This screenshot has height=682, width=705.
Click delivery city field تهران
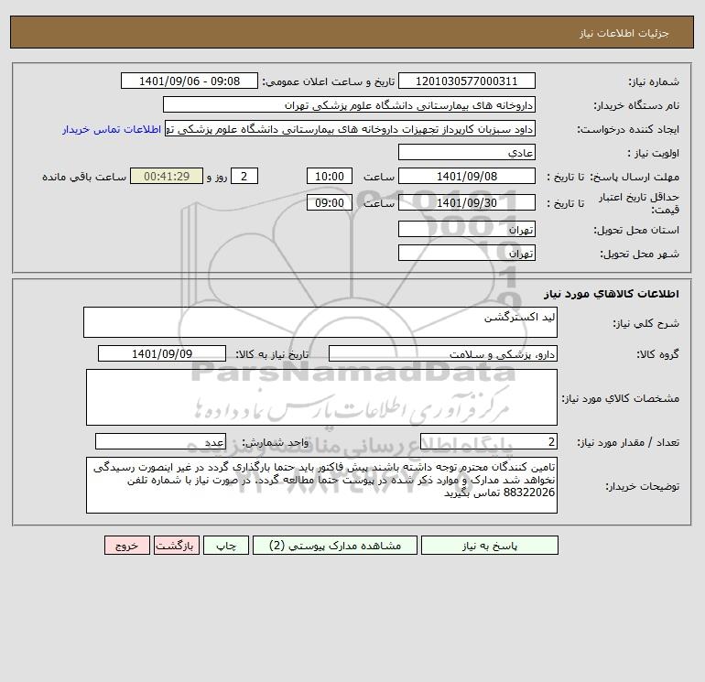[x=467, y=253]
